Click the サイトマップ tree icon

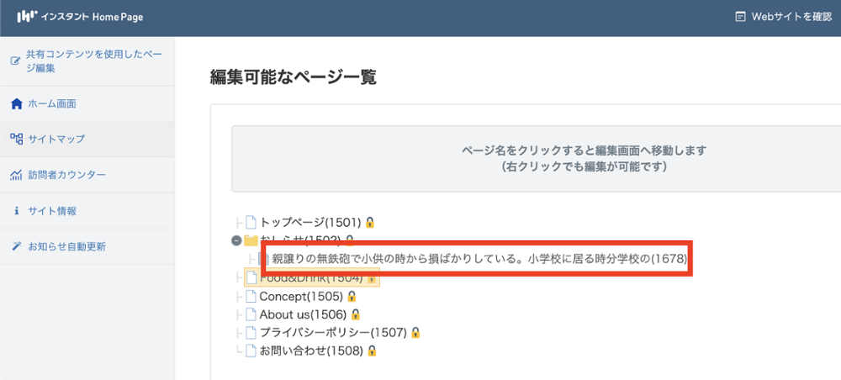pos(16,140)
